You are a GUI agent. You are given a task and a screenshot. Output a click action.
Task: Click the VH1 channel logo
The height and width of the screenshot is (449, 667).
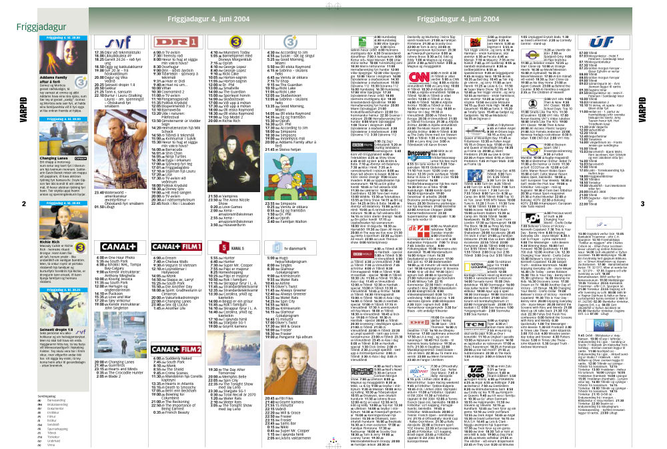coord(532,103)
